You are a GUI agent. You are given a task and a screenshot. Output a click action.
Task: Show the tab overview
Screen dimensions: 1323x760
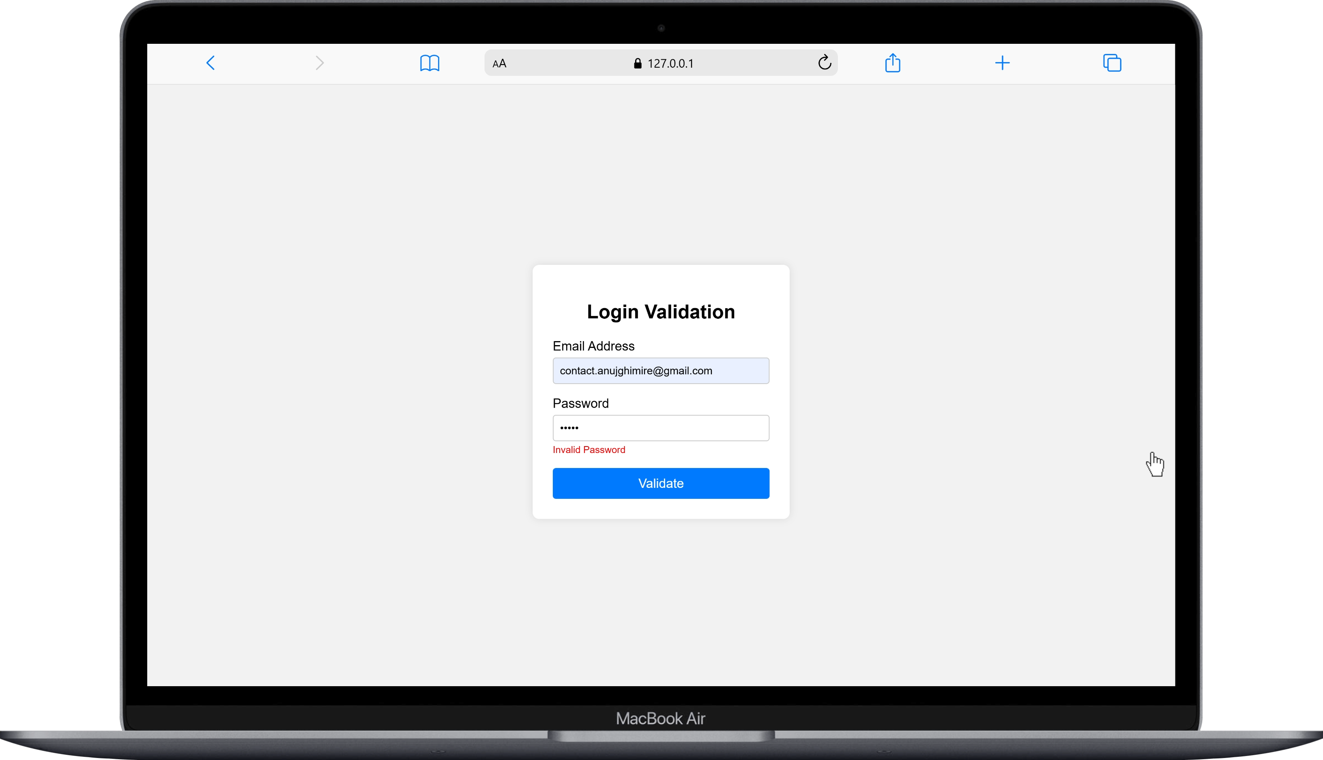pyautogui.click(x=1112, y=62)
